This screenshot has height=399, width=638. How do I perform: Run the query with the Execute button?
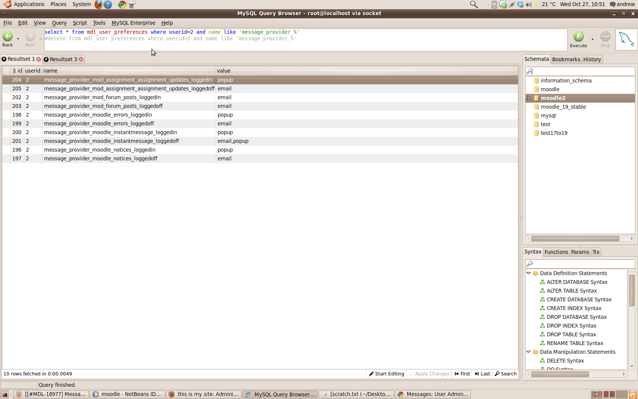pos(578,40)
